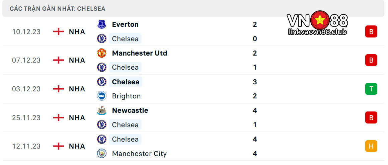Click the Everton club crest icon
Image resolution: width=388 pixels, height=165 pixels.
(x=102, y=24)
